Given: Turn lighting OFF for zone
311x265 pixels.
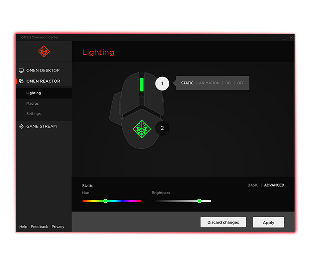Looking at the screenshot, I should 241,83.
